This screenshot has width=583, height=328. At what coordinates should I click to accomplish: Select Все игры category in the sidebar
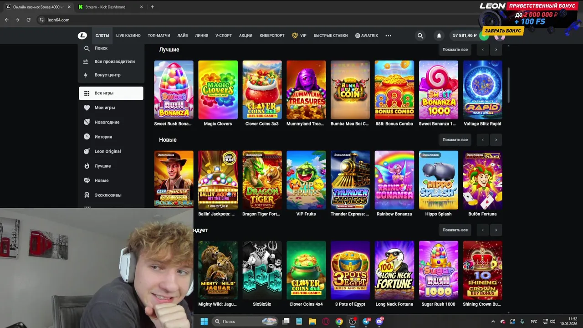click(111, 93)
